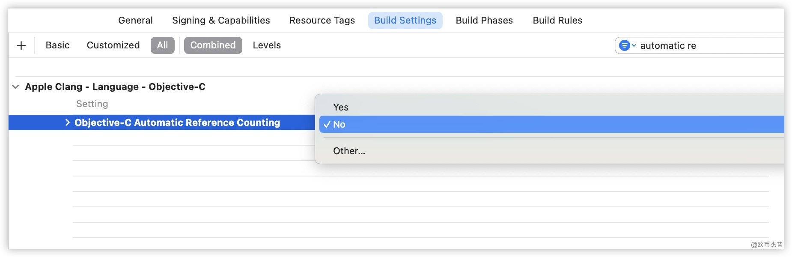Switch to Levels view mode
Screen dimensions: 792x257
pyautogui.click(x=267, y=45)
